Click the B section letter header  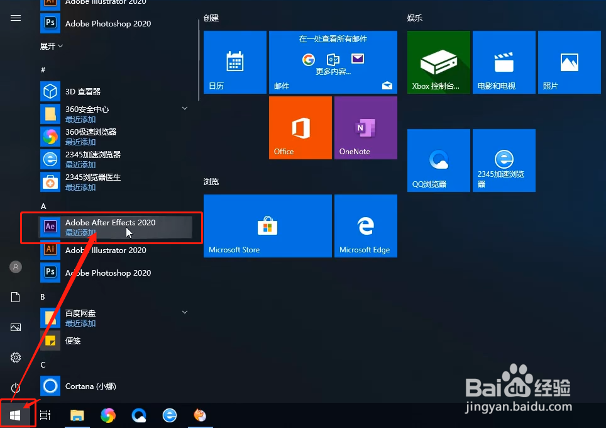[x=43, y=297]
